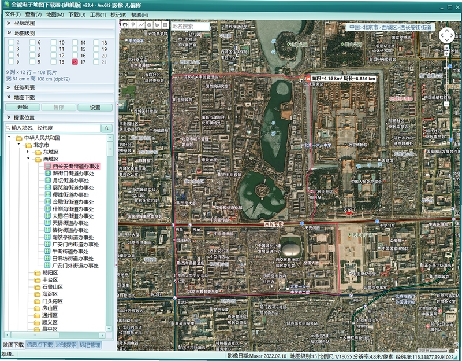Focus the 地名搜索 map search box
Image resolution: width=462 pixels, height=361 pixels.
pyautogui.click(x=190, y=26)
